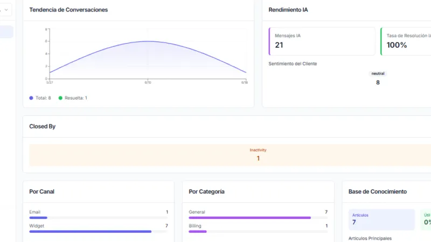Select the Email channel label
431x242 pixels.
[x=34, y=212]
